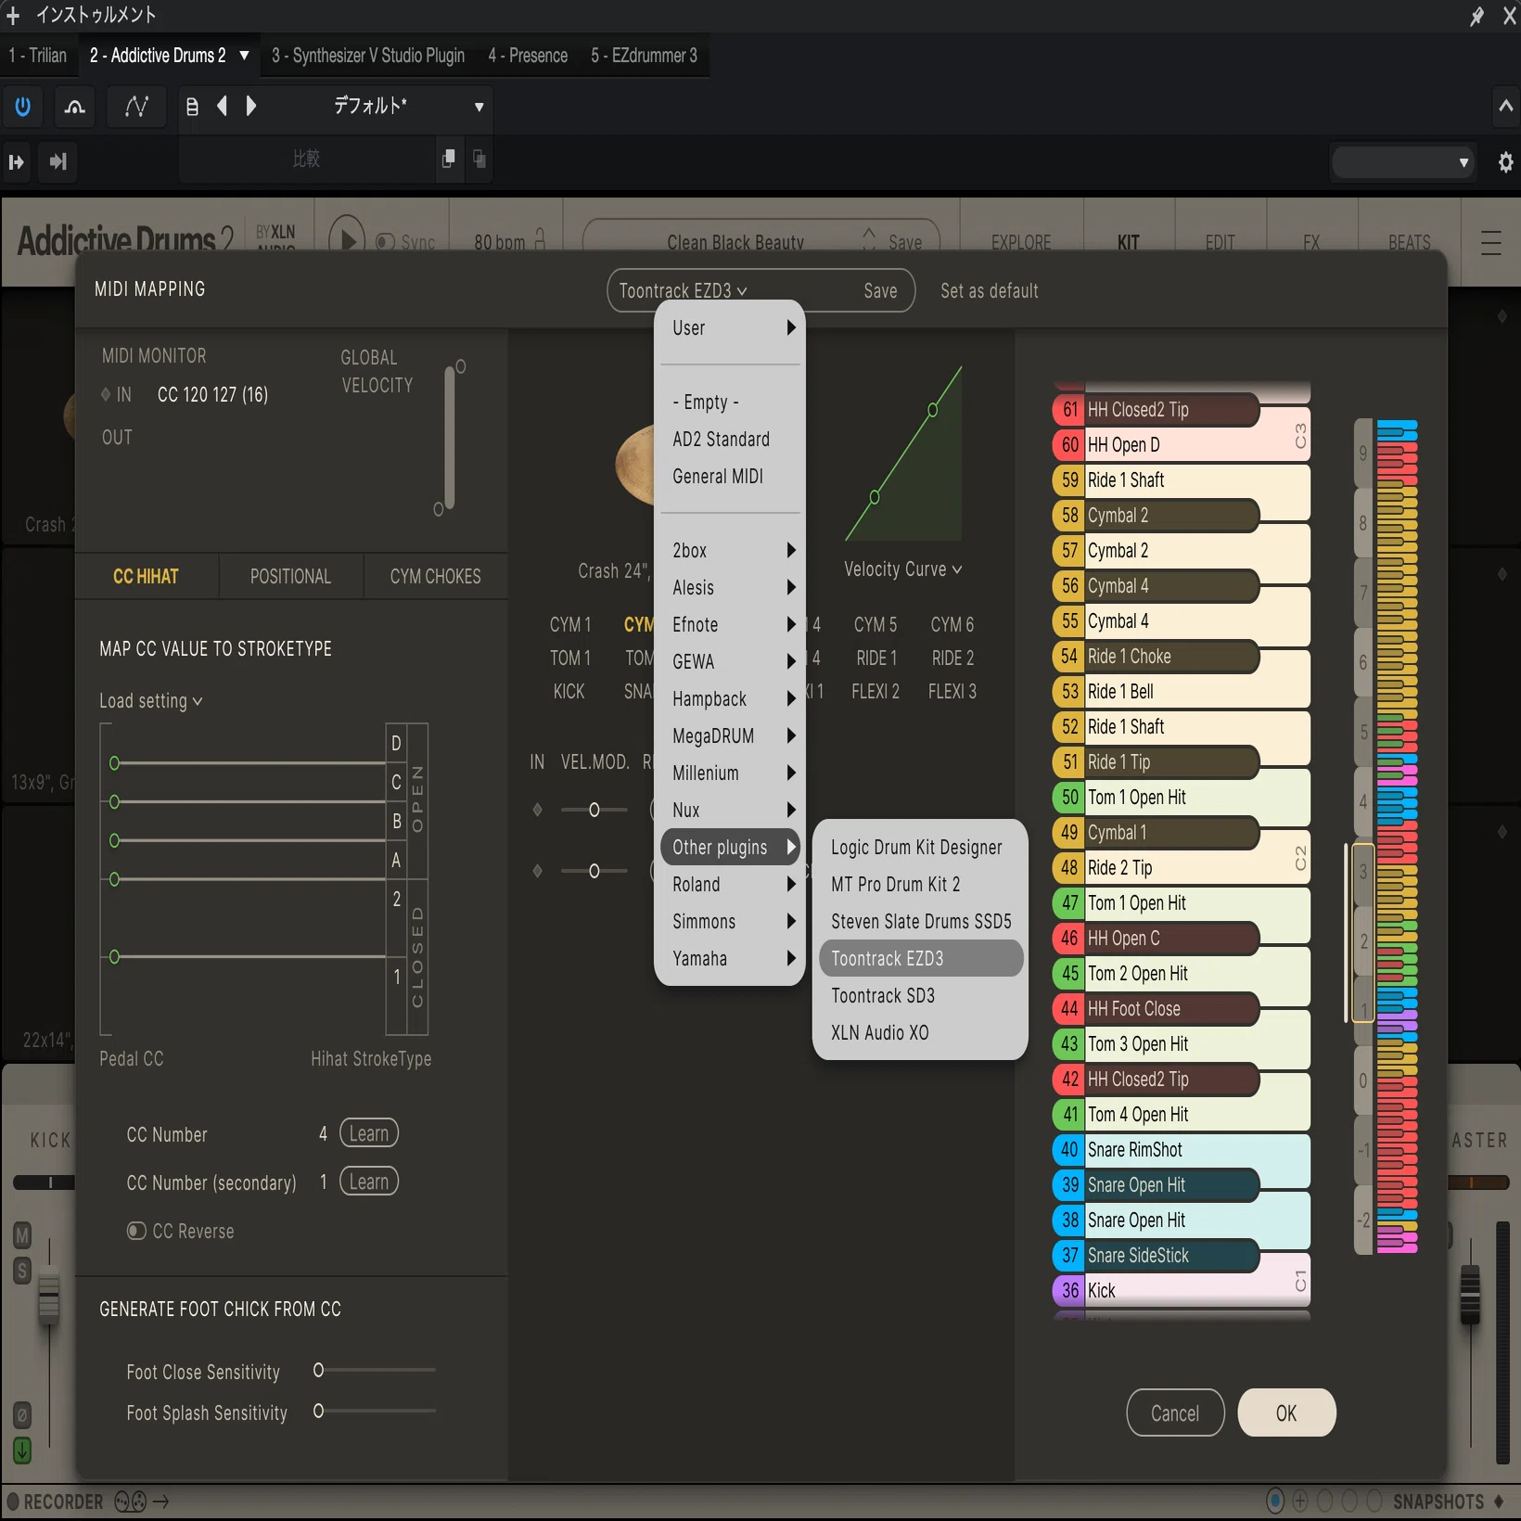
Task: Select the CYM 5 kit piece
Action: tap(876, 624)
